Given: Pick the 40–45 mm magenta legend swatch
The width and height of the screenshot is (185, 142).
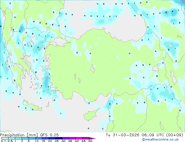Looking at the screenshot, I should tap(79, 138).
